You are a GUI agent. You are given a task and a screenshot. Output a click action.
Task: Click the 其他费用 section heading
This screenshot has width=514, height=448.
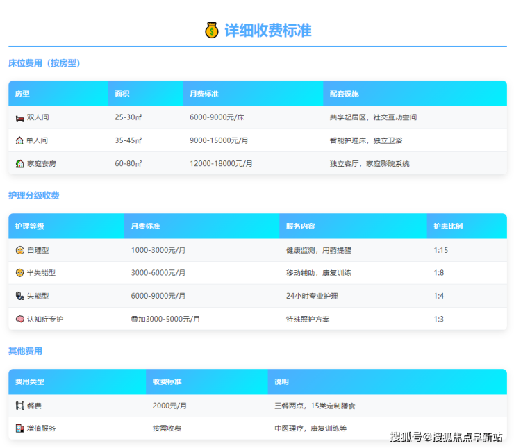tap(25, 351)
